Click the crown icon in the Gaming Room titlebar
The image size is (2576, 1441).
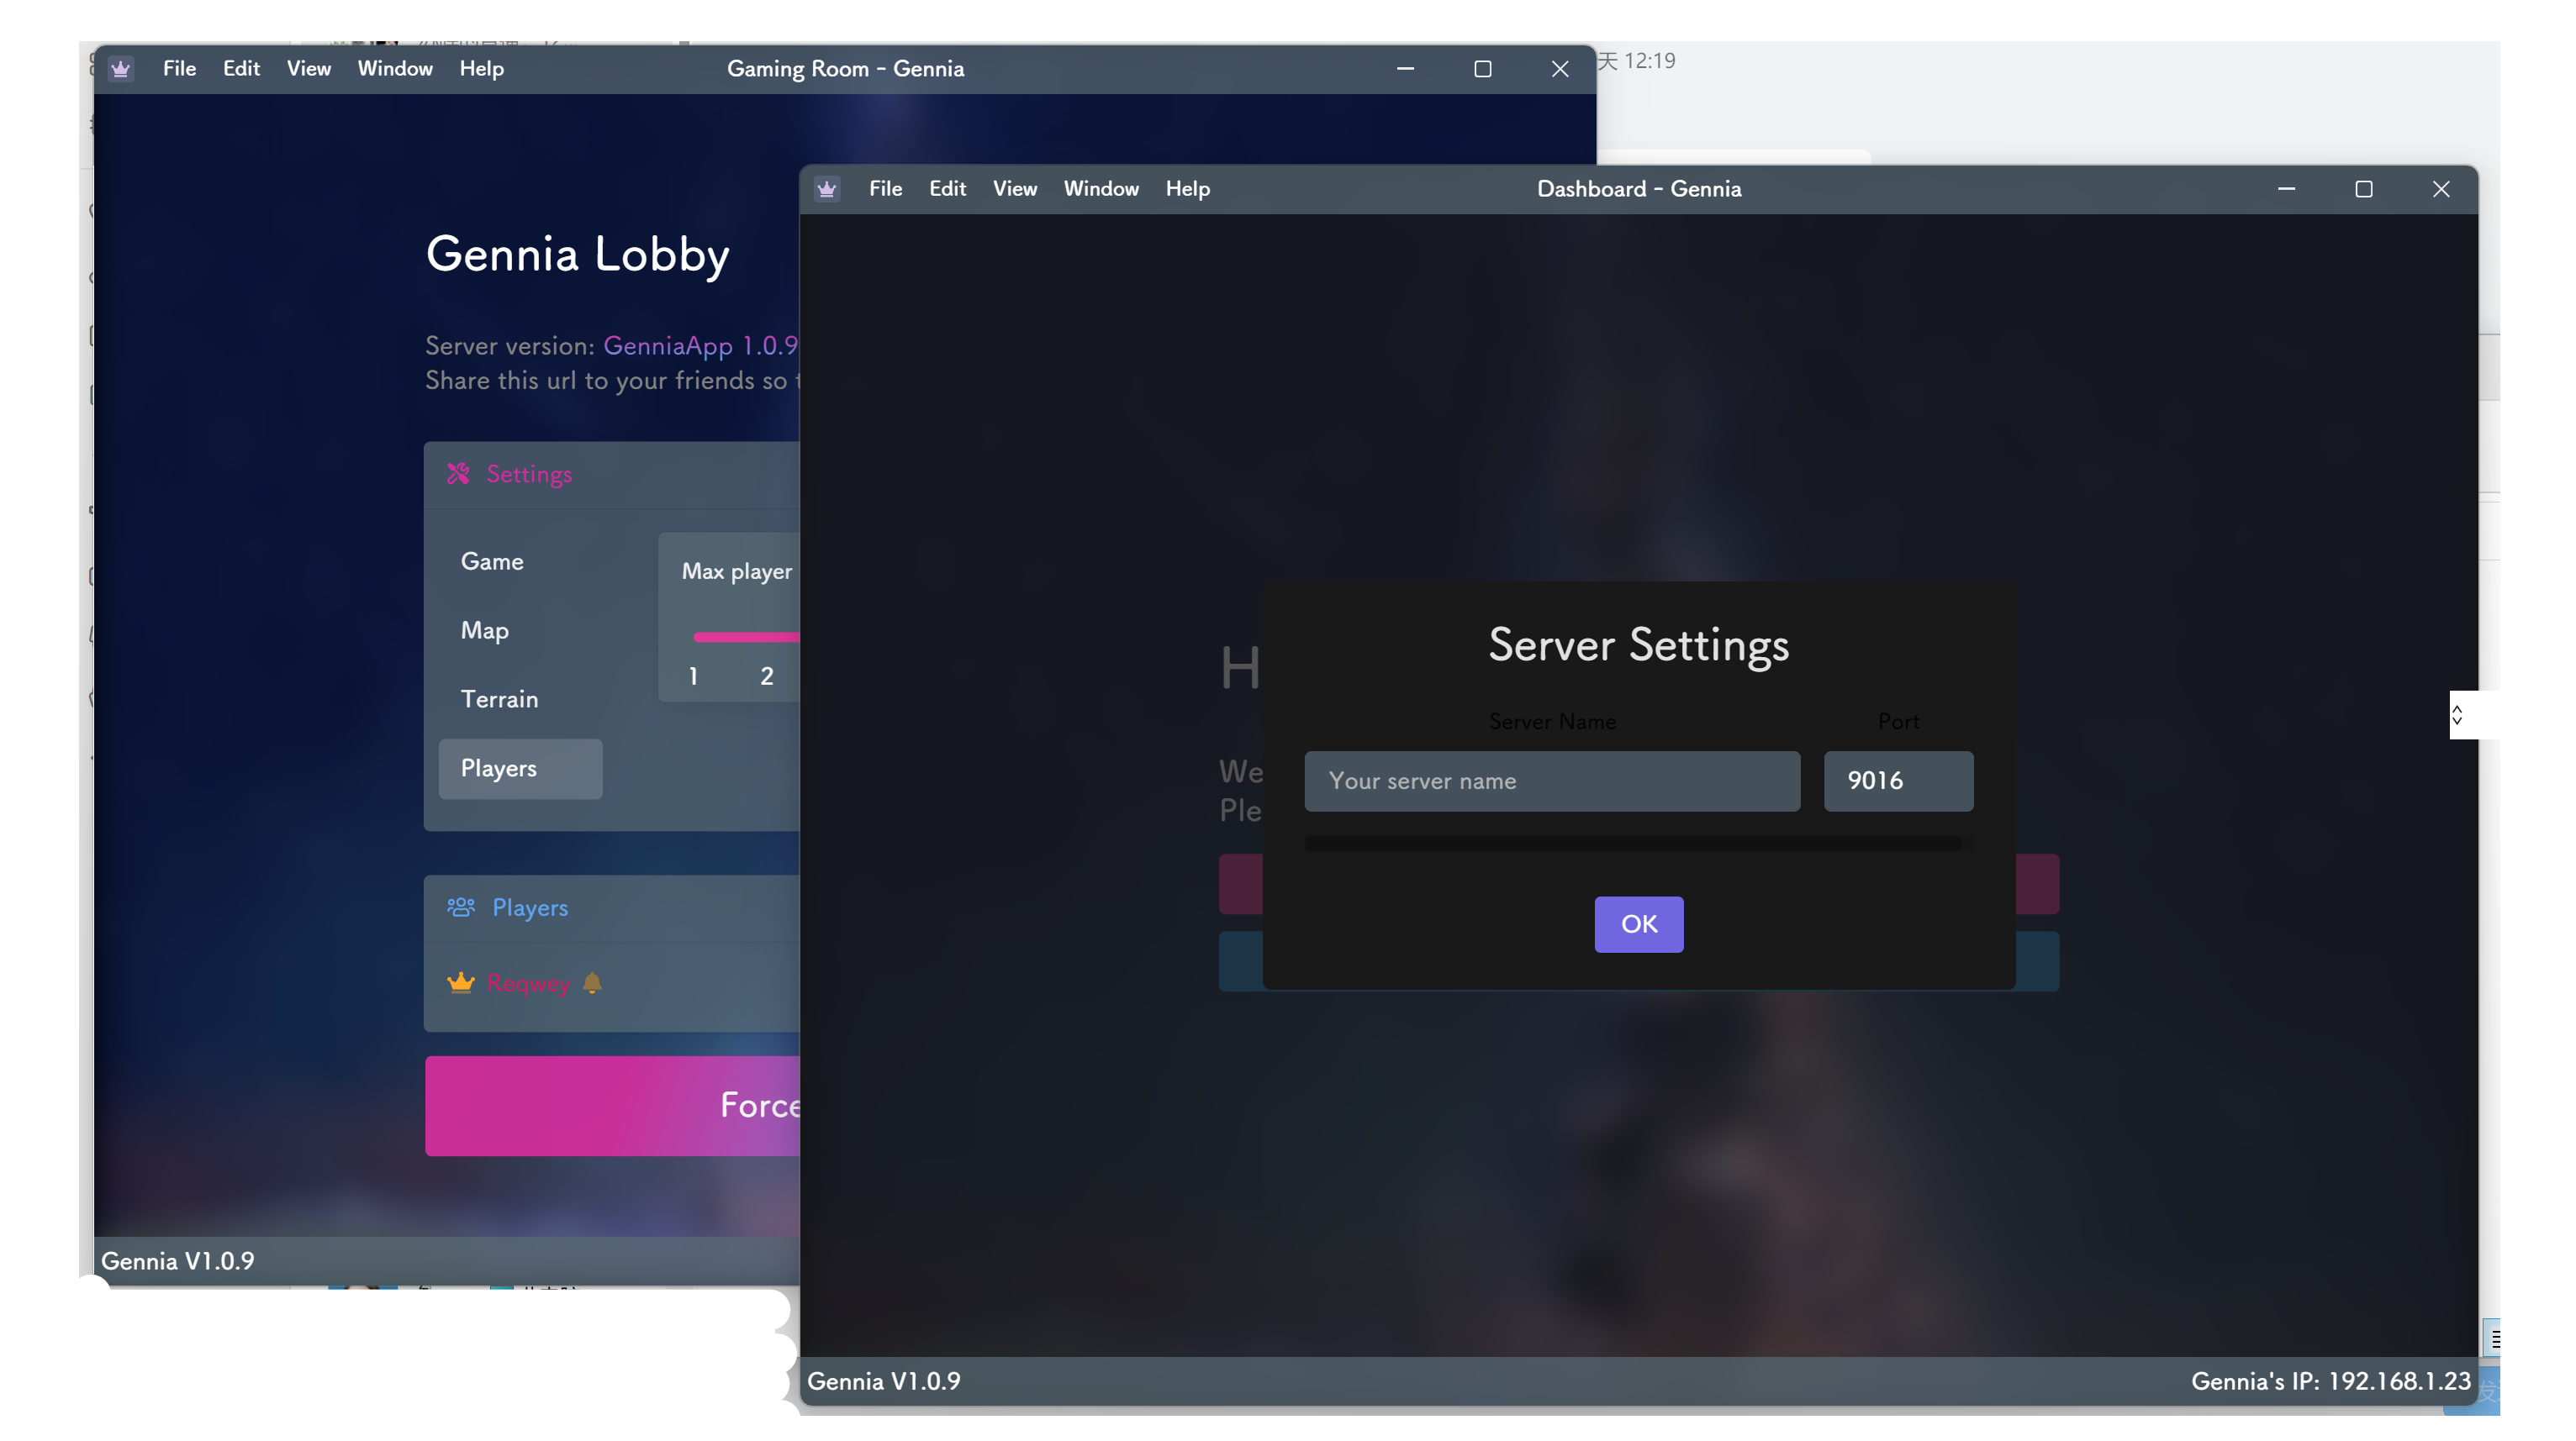click(121, 69)
